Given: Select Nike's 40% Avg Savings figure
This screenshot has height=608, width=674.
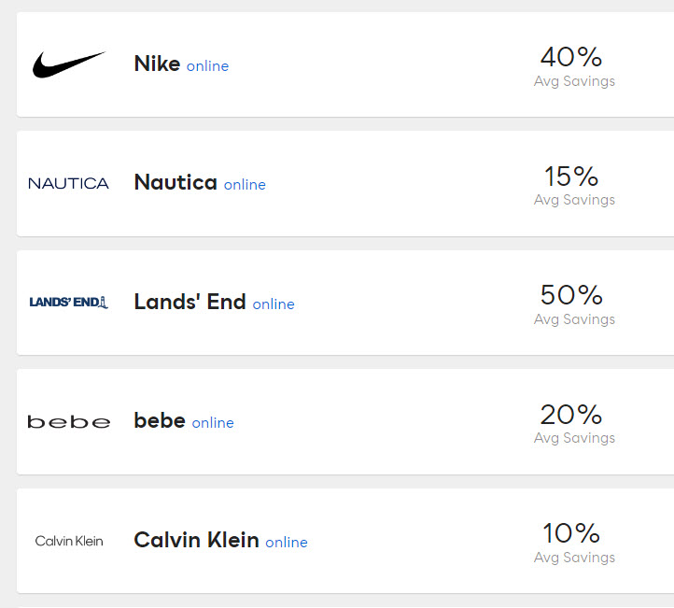Looking at the screenshot, I should pos(573,58).
